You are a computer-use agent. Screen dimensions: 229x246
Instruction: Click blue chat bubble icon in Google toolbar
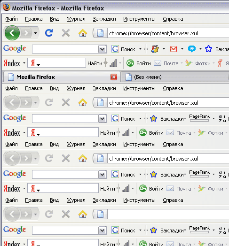pos(192,49)
